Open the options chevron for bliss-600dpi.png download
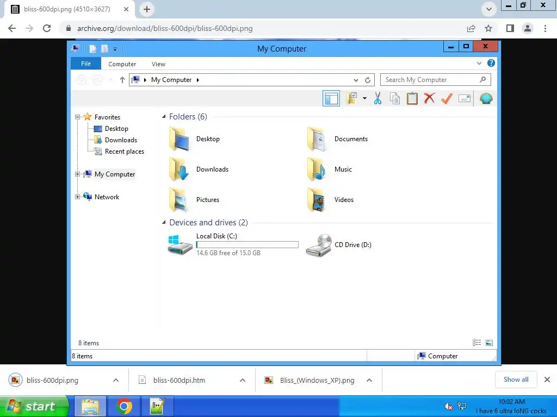The height and width of the screenshot is (417, 557). click(116, 380)
